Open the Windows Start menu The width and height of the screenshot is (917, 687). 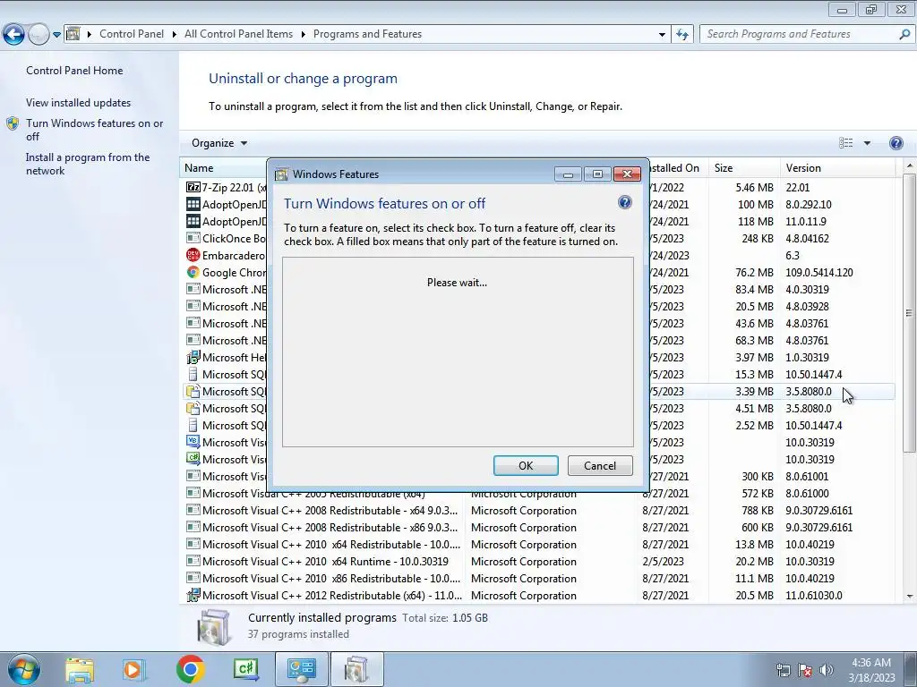(24, 669)
